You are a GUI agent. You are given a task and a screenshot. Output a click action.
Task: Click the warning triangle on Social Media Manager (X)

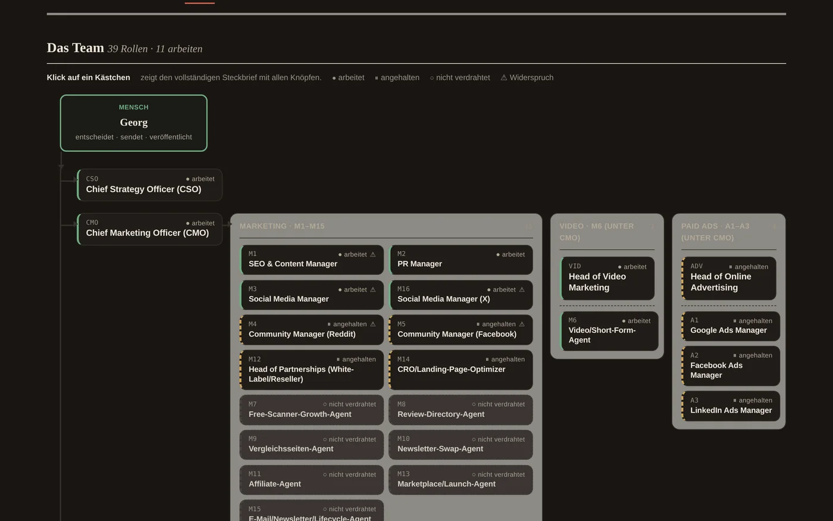(522, 289)
